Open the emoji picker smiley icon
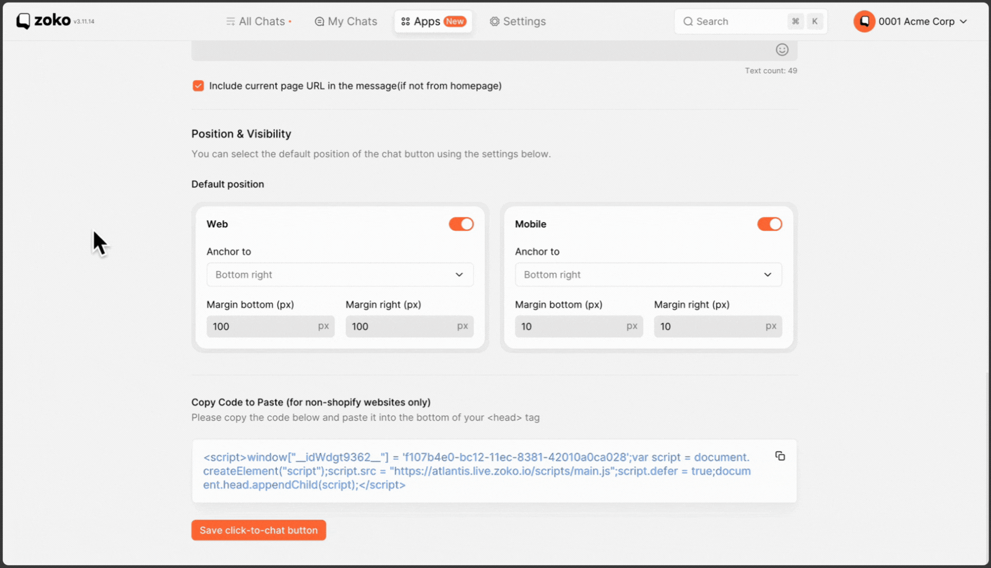The image size is (991, 568). pyautogui.click(x=782, y=50)
